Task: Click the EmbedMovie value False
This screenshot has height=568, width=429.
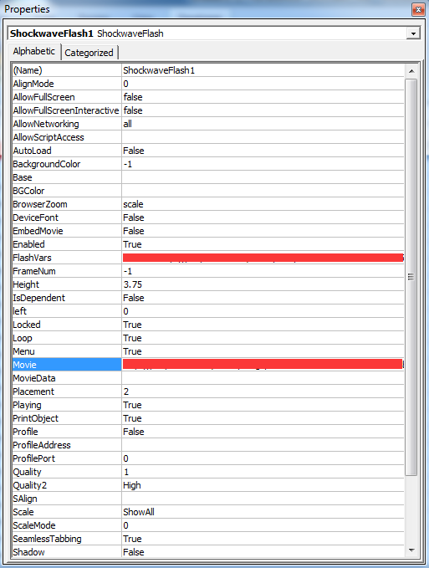Action: click(263, 231)
